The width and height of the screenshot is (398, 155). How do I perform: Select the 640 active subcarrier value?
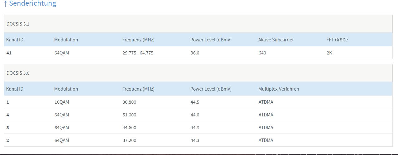(x=262, y=53)
